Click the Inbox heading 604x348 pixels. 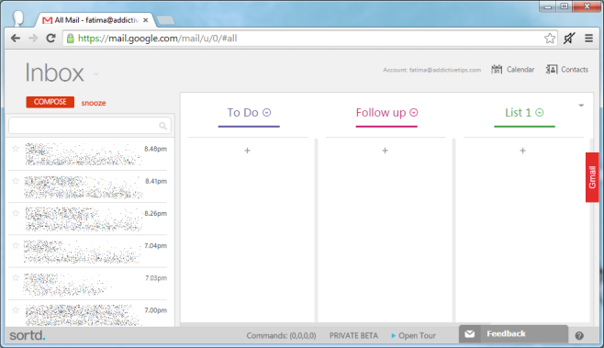coord(54,73)
